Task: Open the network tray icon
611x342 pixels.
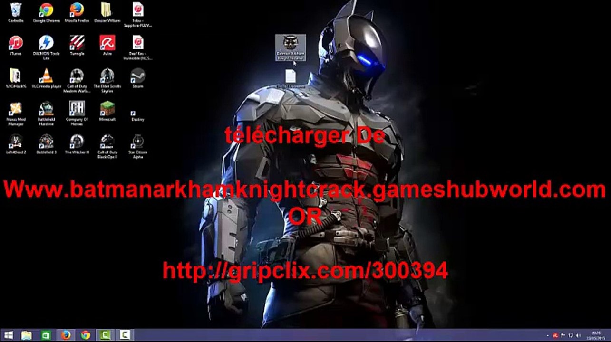Action: pos(571,336)
